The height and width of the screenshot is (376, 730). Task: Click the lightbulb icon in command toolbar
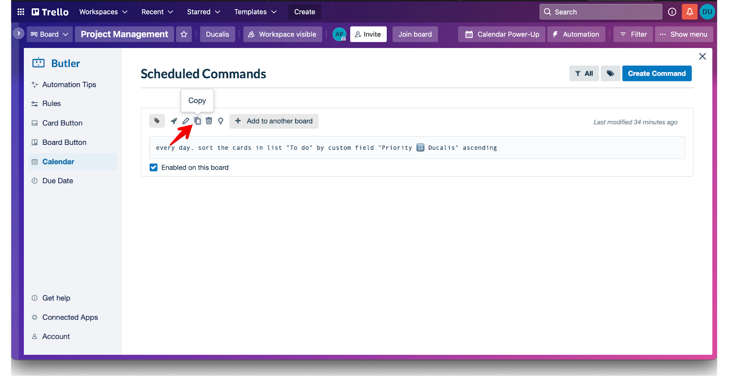click(221, 121)
